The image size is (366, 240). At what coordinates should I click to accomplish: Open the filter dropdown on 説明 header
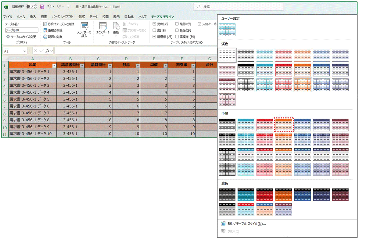pyautogui.click(x=54, y=65)
